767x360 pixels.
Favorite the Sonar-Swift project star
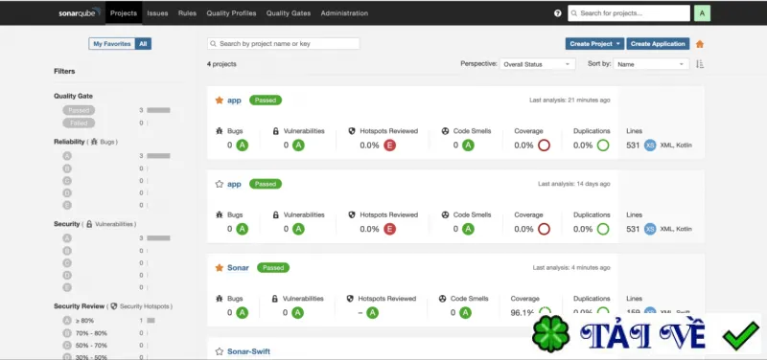point(220,351)
